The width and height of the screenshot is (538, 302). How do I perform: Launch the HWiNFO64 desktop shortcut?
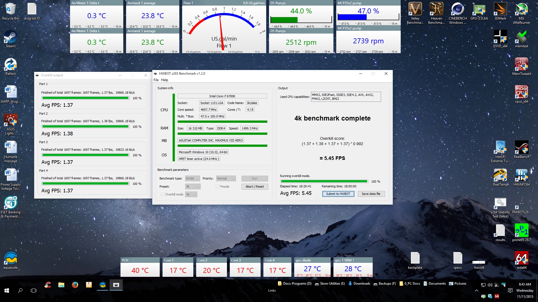521,178
